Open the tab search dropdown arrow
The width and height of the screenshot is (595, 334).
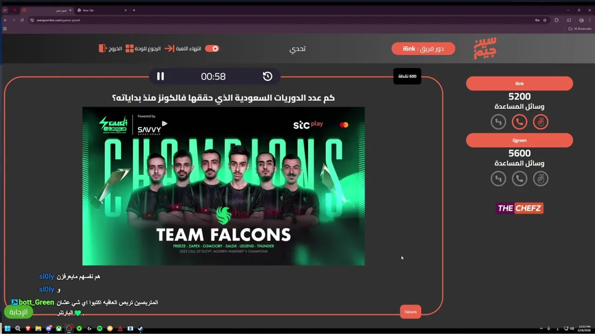click(5, 10)
